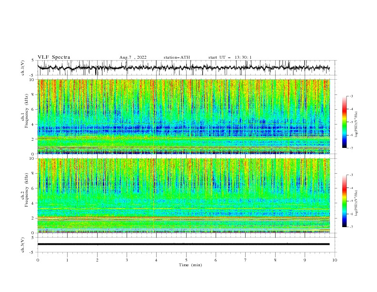Click the "10" tick on Time axis
377x292 pixels.
[335, 260]
